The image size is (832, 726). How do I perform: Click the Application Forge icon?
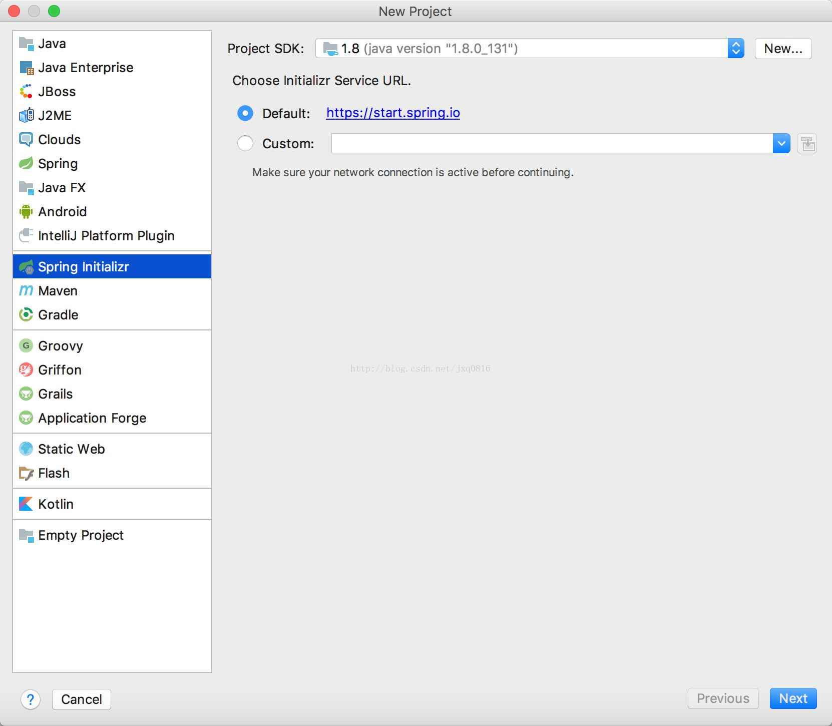pos(26,418)
